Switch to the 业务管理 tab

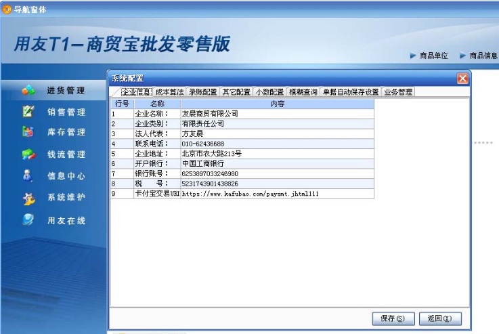coord(398,92)
